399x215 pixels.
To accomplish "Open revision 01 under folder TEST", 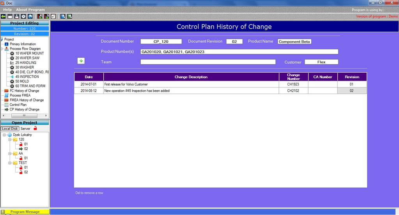I will pos(26,167).
